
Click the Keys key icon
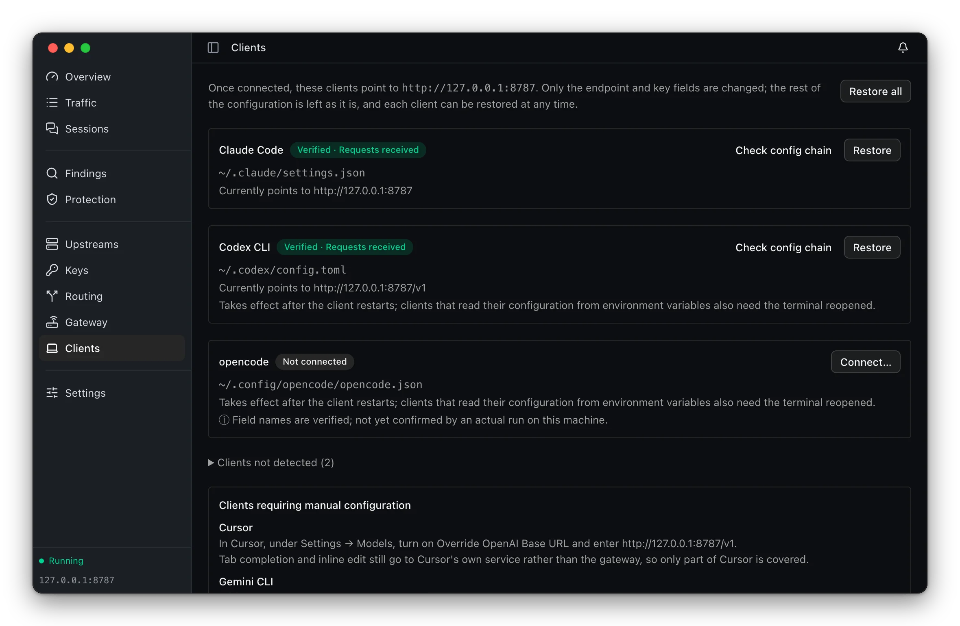[x=52, y=270]
